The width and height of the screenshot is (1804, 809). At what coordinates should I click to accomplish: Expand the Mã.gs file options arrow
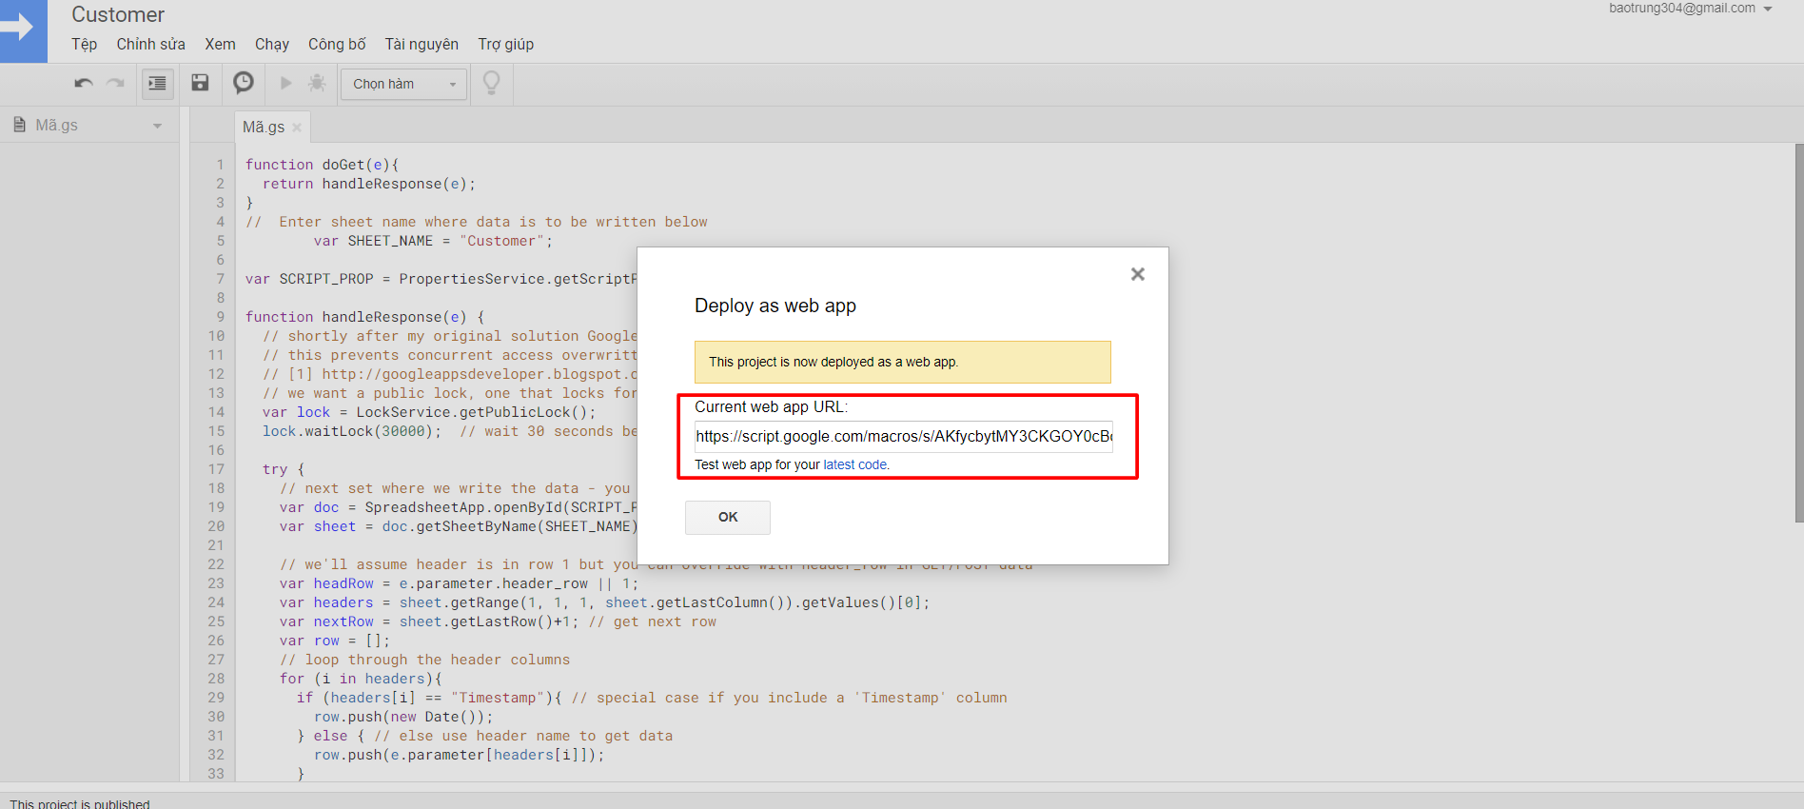(x=157, y=126)
